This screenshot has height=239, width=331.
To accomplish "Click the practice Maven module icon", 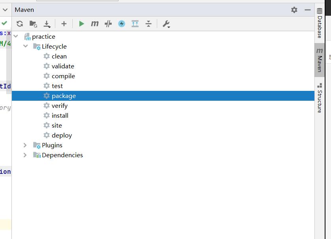I will click(27, 37).
